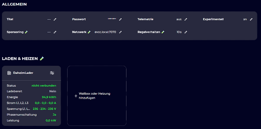
Task: Click the Passwort label
Action: (x=79, y=19)
